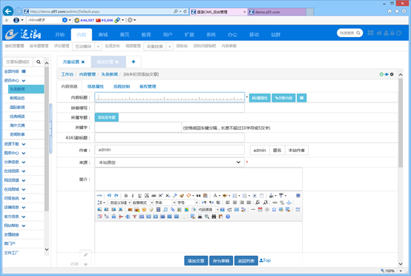Click the home icon in the blue header
Viewport: 411px width, 276px height.
(x=379, y=33)
